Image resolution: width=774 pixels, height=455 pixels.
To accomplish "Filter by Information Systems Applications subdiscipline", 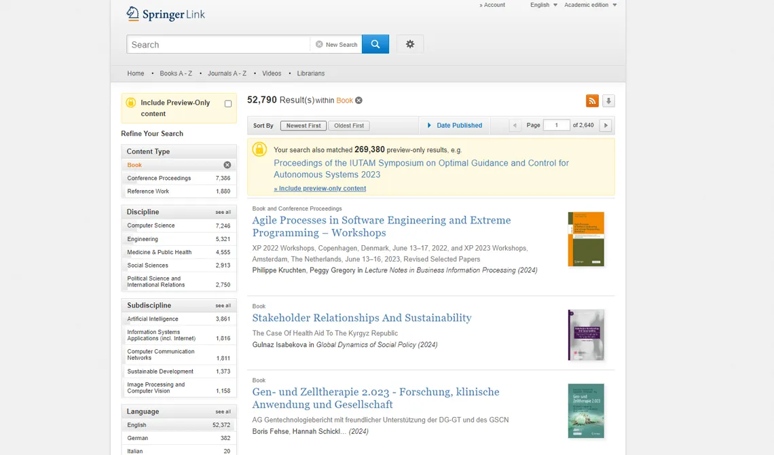I will click(x=179, y=335).
